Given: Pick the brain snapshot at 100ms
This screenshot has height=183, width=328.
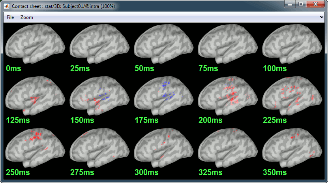Looking at the screenshot, I should pyautogui.click(x=292, y=44).
